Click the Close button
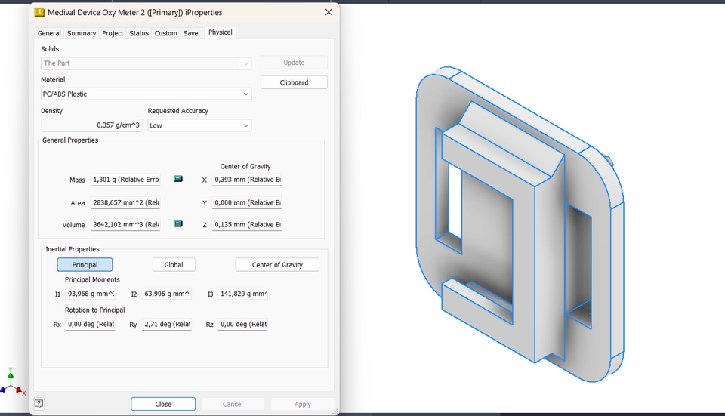This screenshot has width=725, height=416. tap(163, 404)
